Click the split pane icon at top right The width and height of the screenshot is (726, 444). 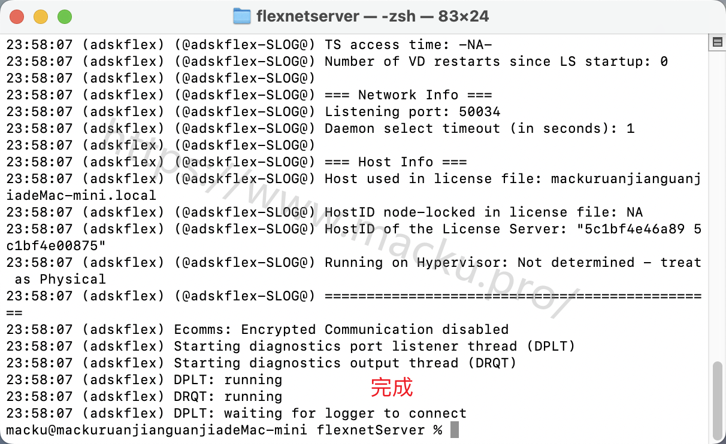coord(716,42)
